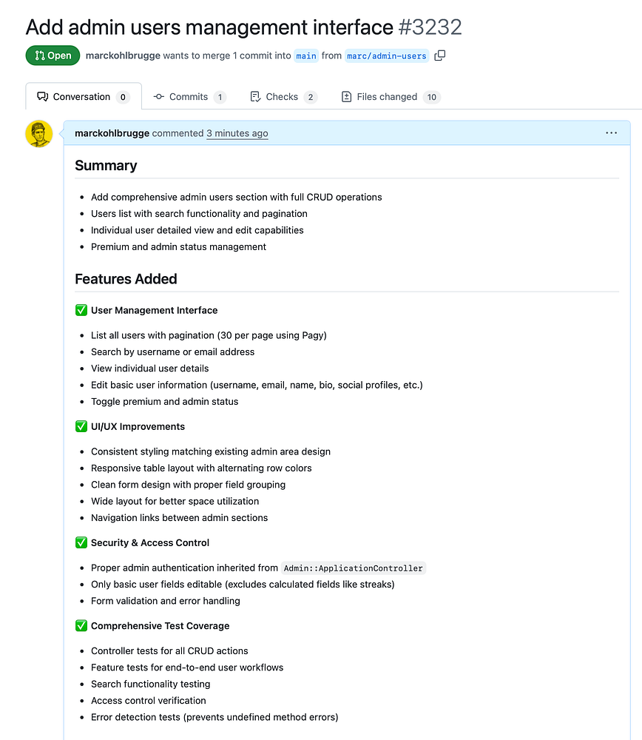Image resolution: width=642 pixels, height=740 pixels.
Task: Click the '3 minutes ago' timestamp
Action: pyautogui.click(x=237, y=133)
